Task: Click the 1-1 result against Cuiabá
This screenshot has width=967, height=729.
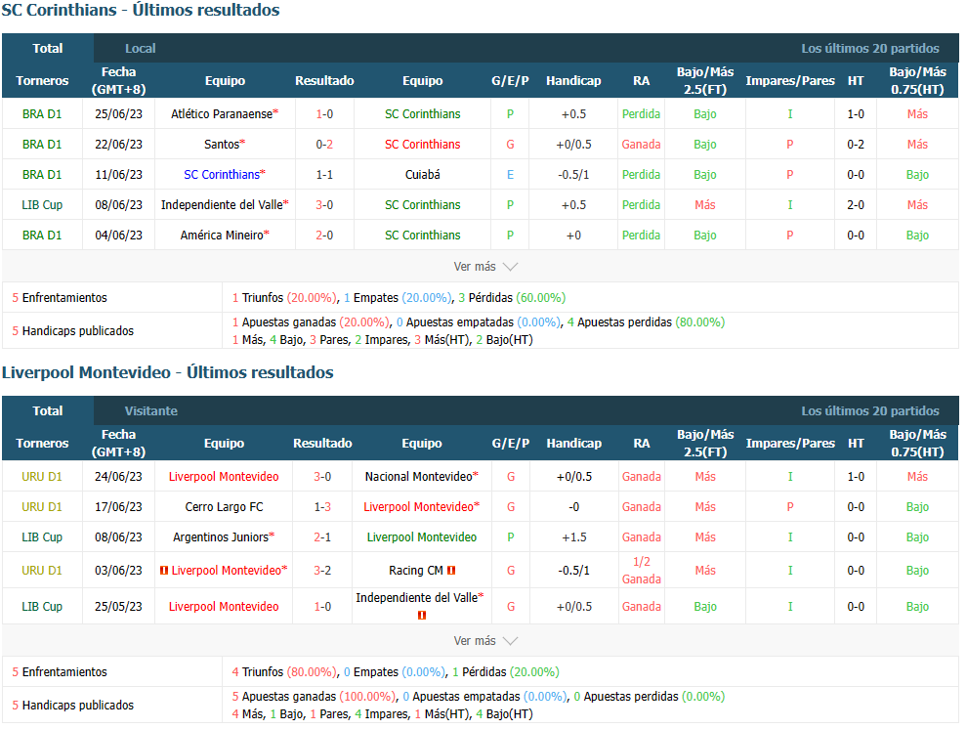Action: click(324, 175)
